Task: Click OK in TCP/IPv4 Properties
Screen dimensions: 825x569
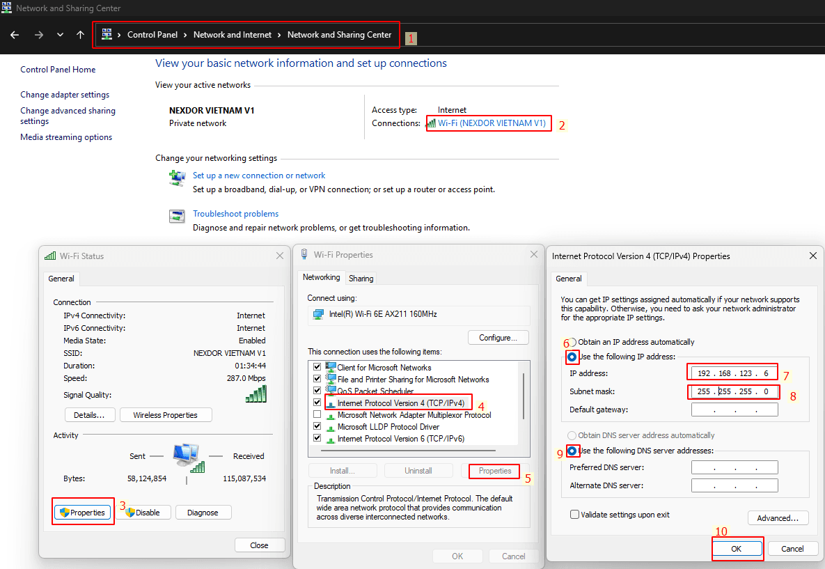Action: [736, 549]
